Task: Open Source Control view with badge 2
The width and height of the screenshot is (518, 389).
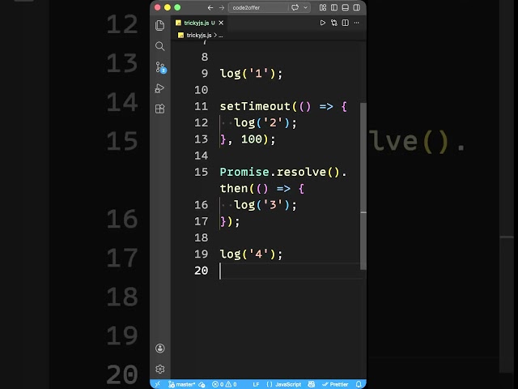Action: tap(160, 67)
